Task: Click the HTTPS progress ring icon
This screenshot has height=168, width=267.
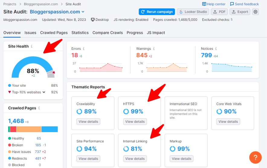Action: pyautogui.click(x=126, y=112)
